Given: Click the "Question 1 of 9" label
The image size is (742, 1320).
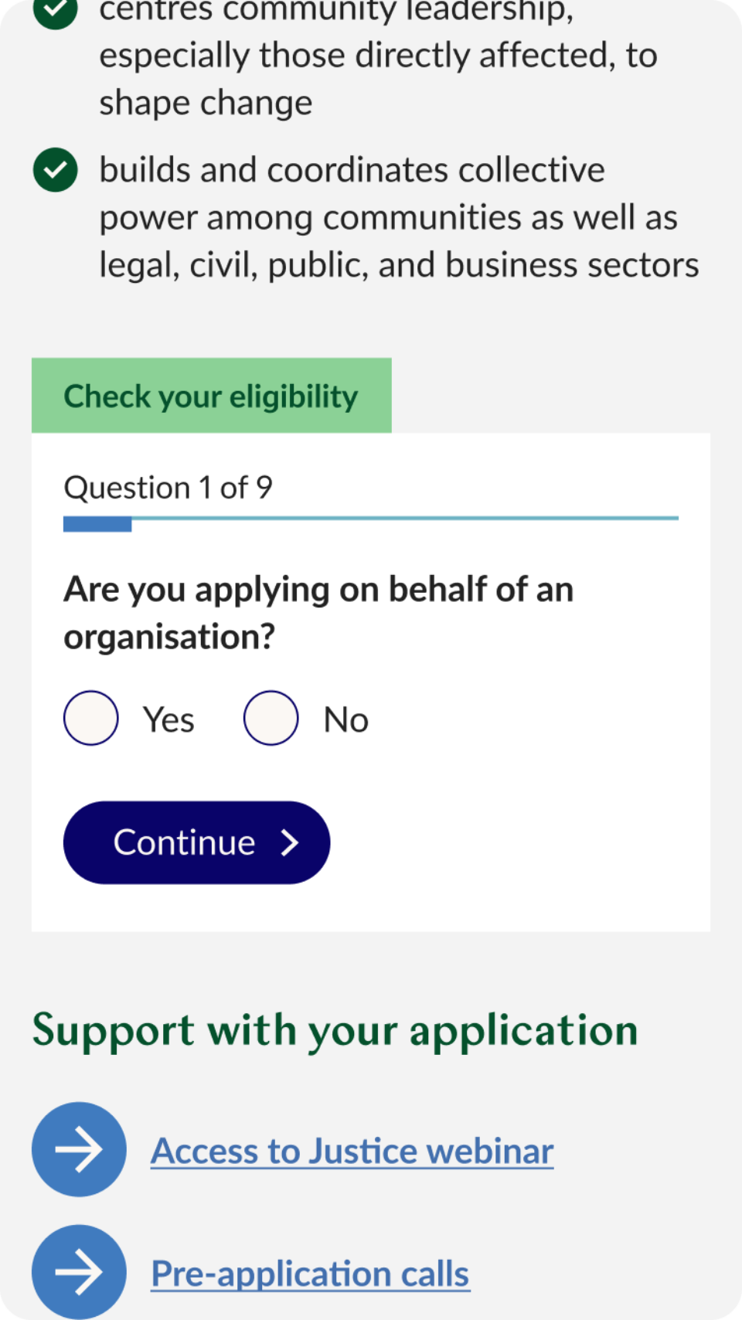Looking at the screenshot, I should point(168,488).
